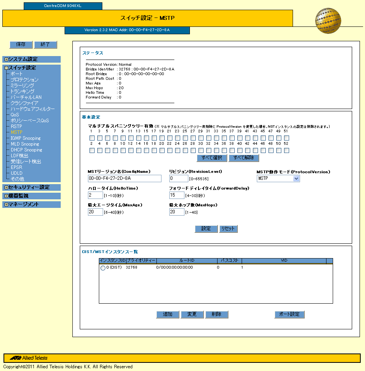365x371 pixels.
Task: Open the プロテクション menu item
Action: pos(25,80)
